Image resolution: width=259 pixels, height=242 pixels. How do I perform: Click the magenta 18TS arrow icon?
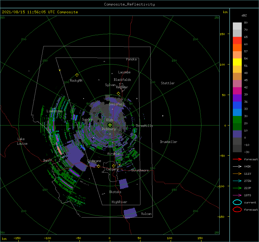click(237, 195)
